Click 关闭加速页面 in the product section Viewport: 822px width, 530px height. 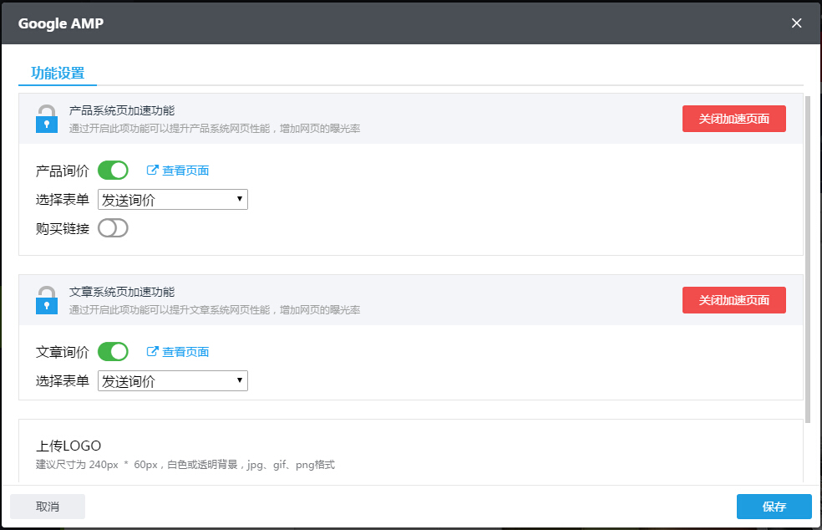[733, 118]
